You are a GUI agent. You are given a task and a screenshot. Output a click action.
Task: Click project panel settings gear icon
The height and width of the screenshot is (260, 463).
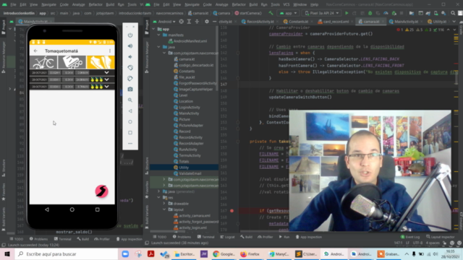[x=207, y=22]
